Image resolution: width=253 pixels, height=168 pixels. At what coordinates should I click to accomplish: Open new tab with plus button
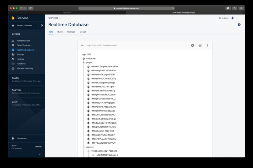[x=243, y=13]
